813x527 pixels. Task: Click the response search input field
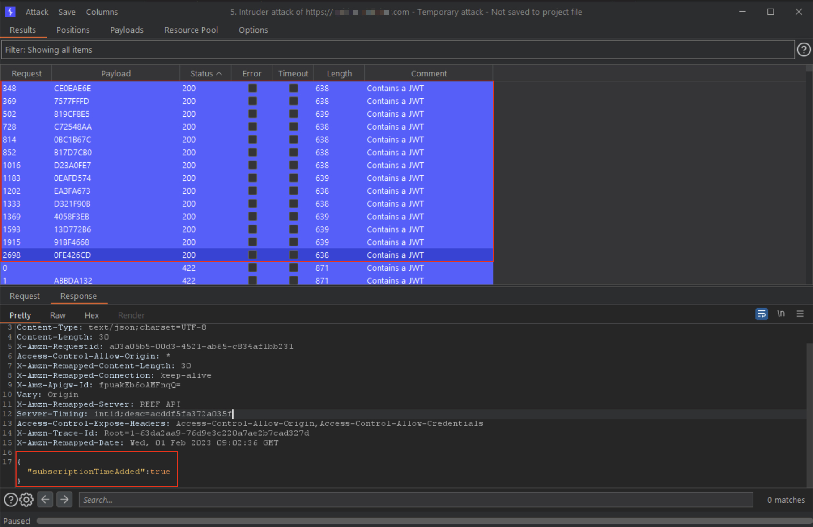tap(416, 500)
